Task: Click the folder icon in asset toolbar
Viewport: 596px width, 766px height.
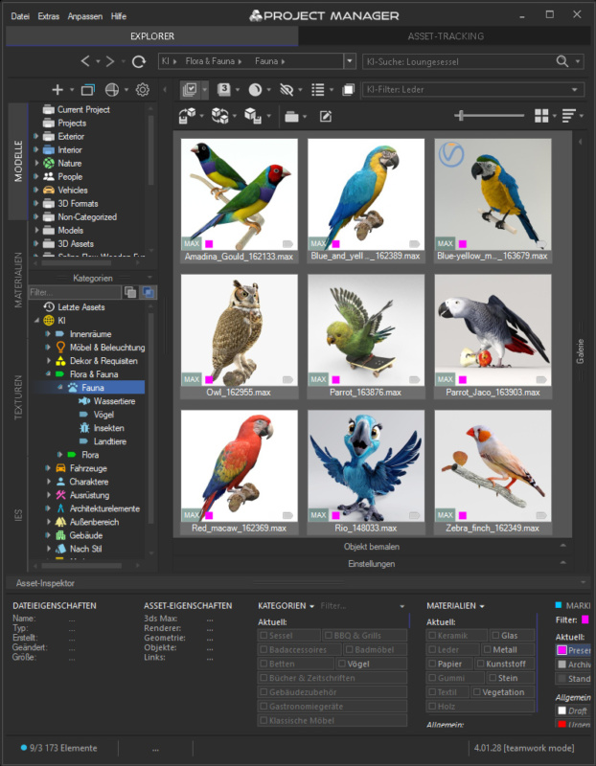Action: click(x=292, y=117)
